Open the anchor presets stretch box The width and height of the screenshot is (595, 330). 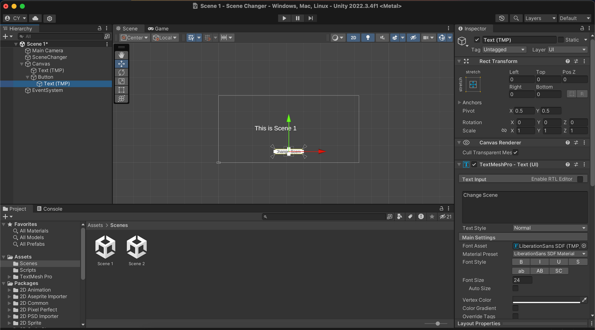[473, 84]
